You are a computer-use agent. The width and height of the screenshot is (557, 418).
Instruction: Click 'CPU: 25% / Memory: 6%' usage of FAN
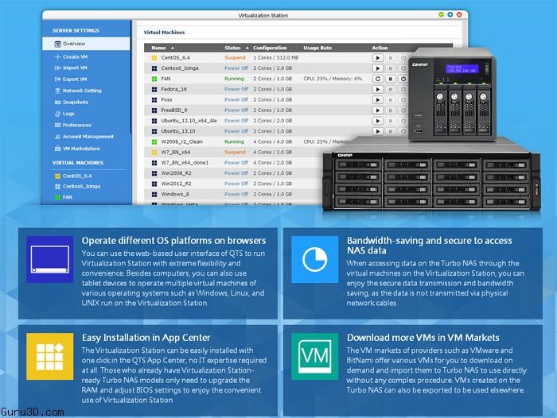click(333, 79)
